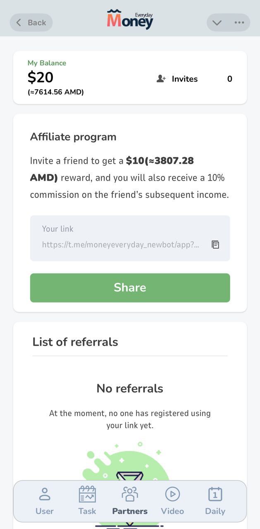Select the Partners tab label
This screenshot has width=260, height=529.
pyautogui.click(x=130, y=511)
